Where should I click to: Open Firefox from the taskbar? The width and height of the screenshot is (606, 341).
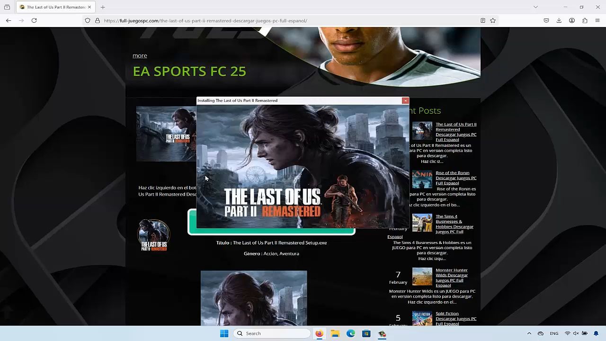tap(319, 333)
